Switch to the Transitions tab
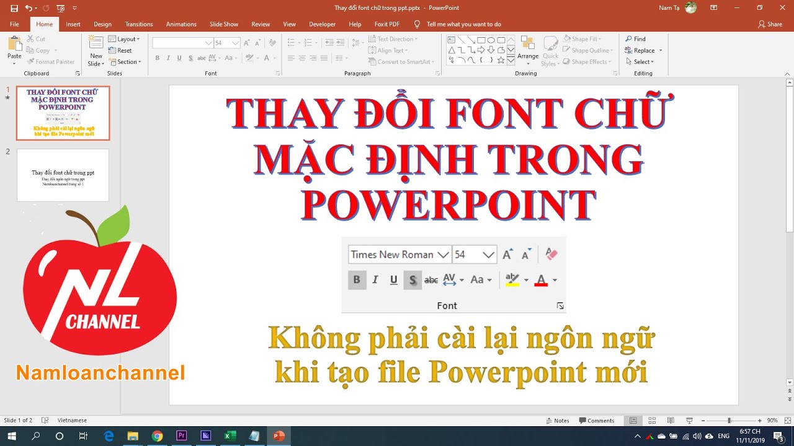Viewport: 794px width, 446px height. click(139, 24)
